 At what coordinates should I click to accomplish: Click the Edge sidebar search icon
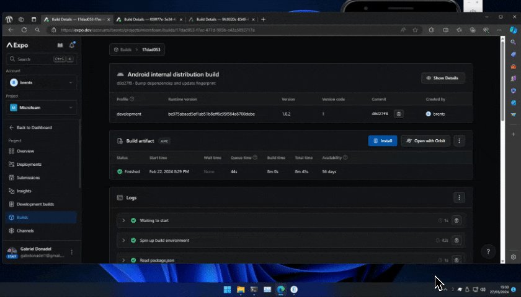coord(514,42)
